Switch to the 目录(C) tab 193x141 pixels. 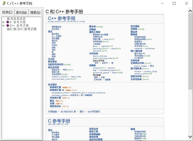[x=7, y=12]
